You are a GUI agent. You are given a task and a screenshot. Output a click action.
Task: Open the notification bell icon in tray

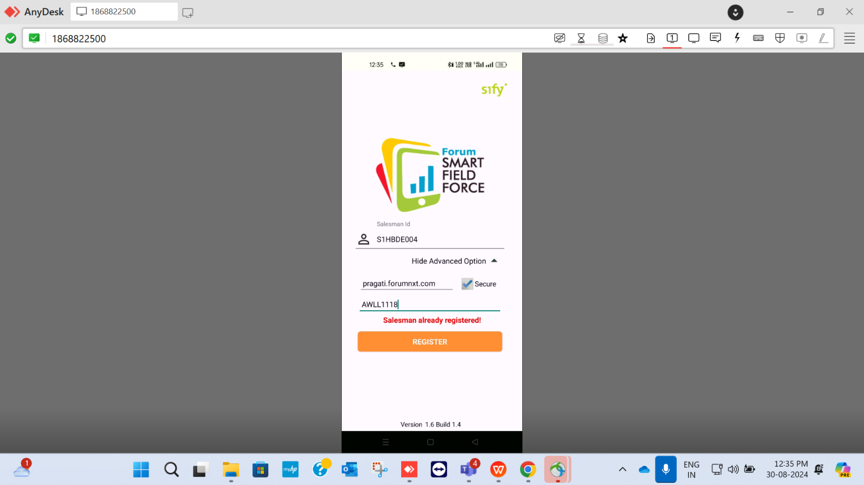tap(819, 469)
